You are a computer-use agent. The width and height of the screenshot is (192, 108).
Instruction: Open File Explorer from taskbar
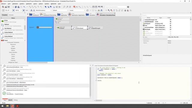(7, 106)
